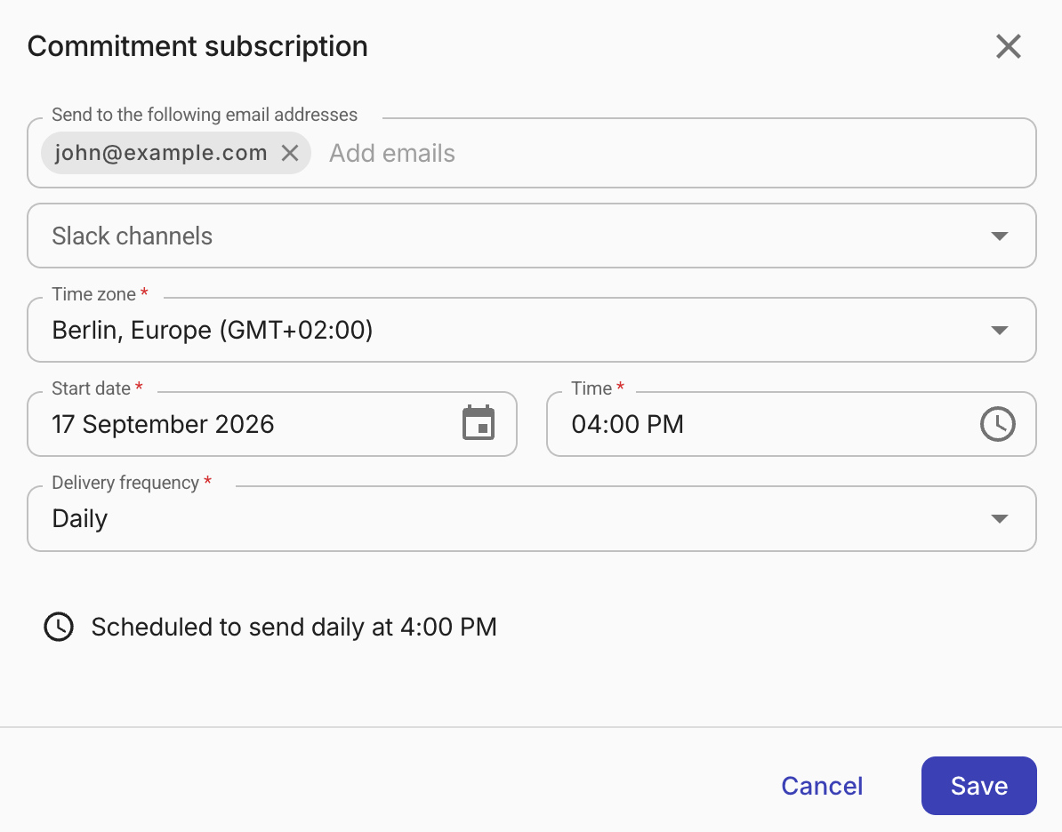Click the scheduled daily at 4:00 PM text
The image size is (1062, 832).
(x=294, y=627)
